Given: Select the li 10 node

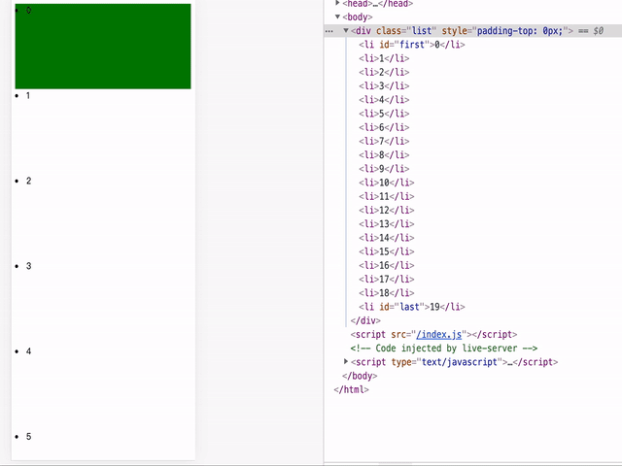Looking at the screenshot, I should (387, 183).
